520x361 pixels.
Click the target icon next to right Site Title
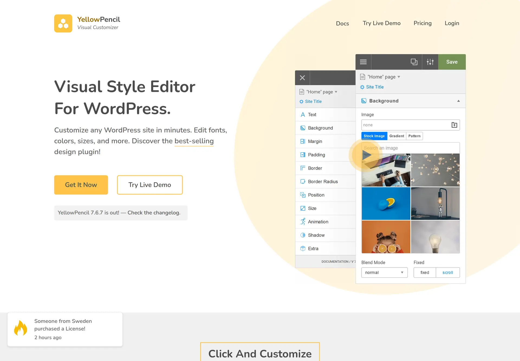coord(362,87)
